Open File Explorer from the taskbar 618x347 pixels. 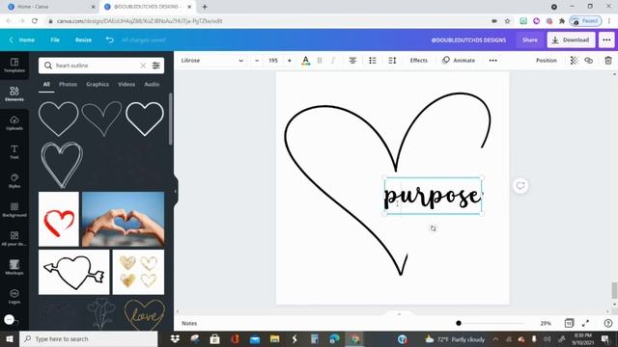point(274,338)
